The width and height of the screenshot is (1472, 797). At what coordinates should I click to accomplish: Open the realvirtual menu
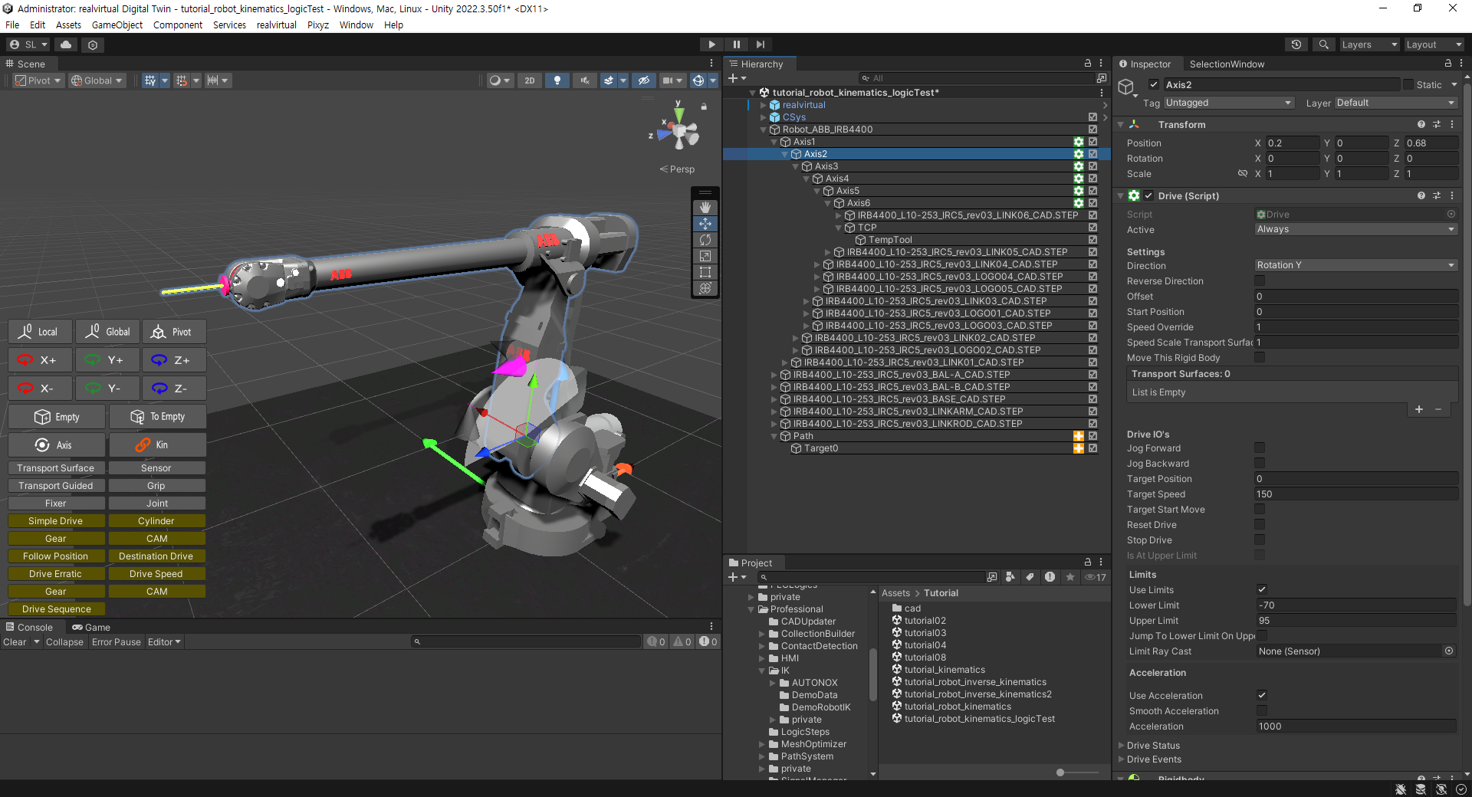pos(277,25)
